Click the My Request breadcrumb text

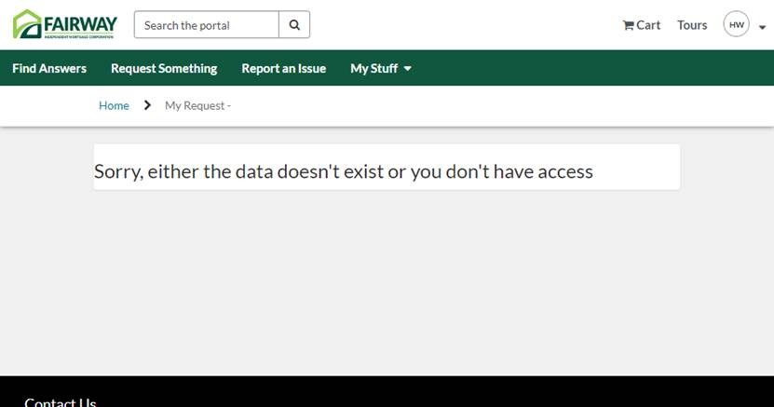[198, 105]
